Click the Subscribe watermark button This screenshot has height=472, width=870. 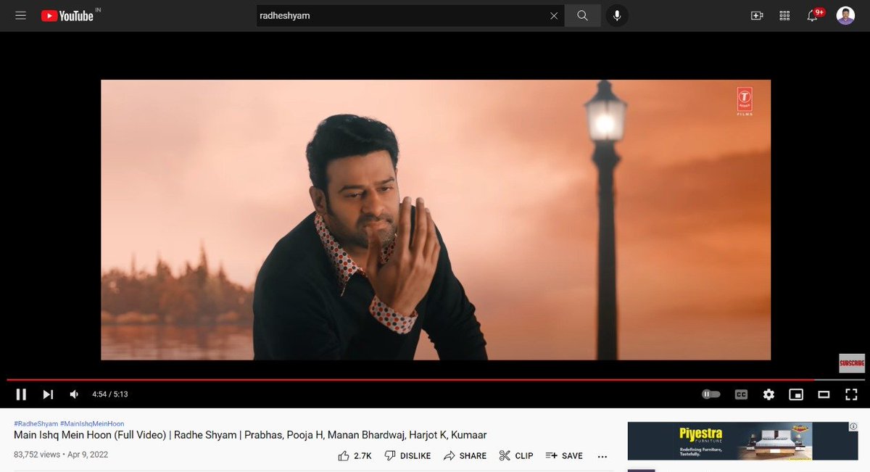852,363
